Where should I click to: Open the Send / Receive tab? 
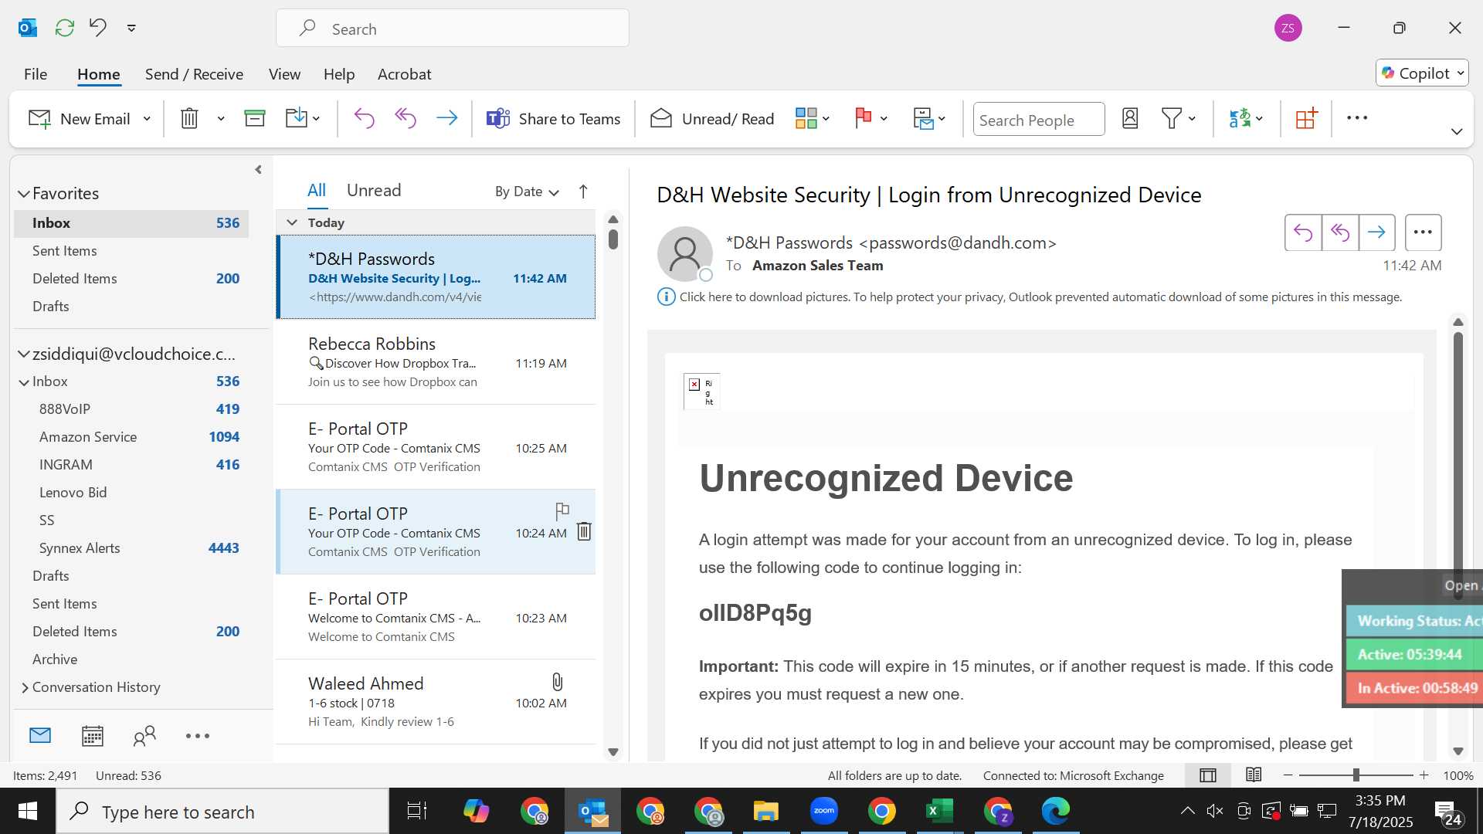click(194, 74)
